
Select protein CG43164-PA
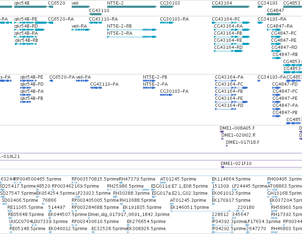229,77
